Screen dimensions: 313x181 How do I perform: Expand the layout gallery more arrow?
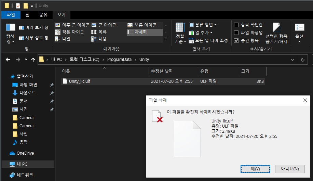pos(166,39)
